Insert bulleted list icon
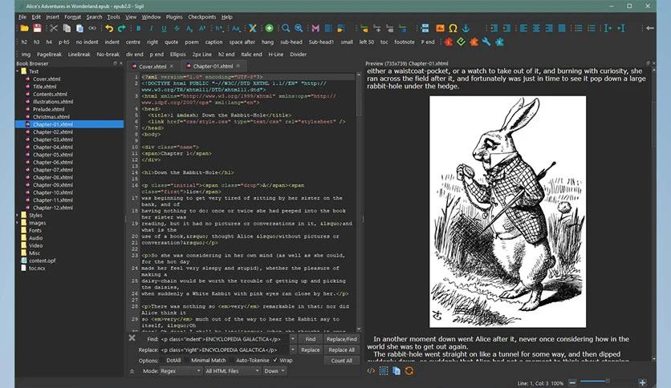 [x=578, y=28]
